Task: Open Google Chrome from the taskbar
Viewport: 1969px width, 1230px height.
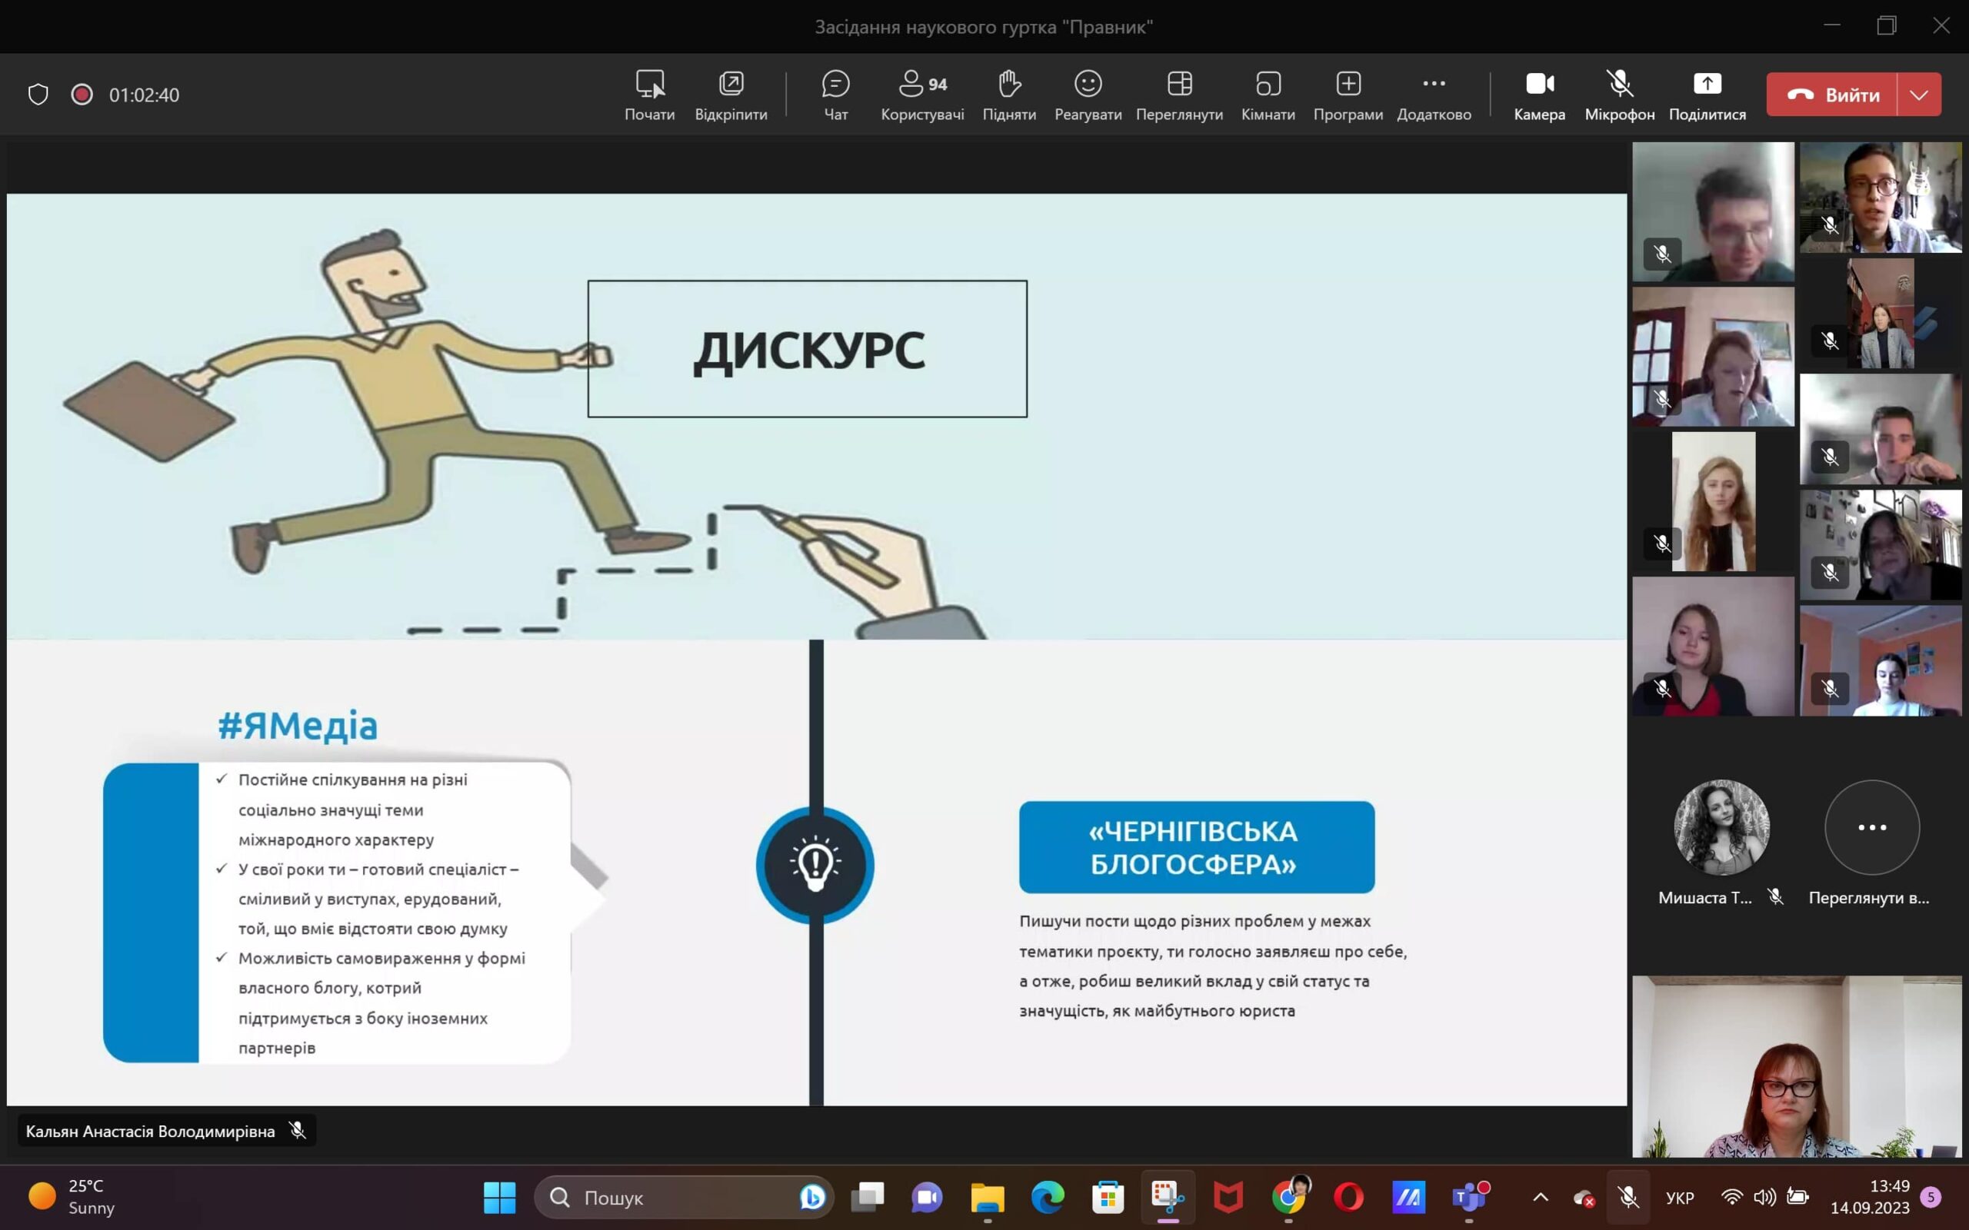Action: (1288, 1198)
